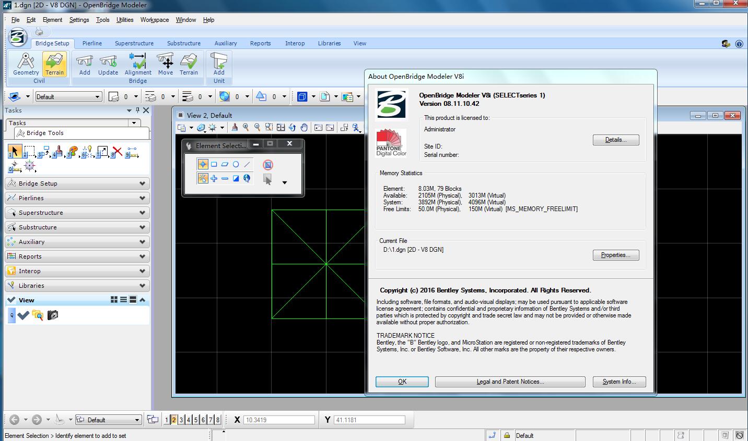Toggle view window 2 button
Image resolution: width=748 pixels, height=441 pixels.
174,420
